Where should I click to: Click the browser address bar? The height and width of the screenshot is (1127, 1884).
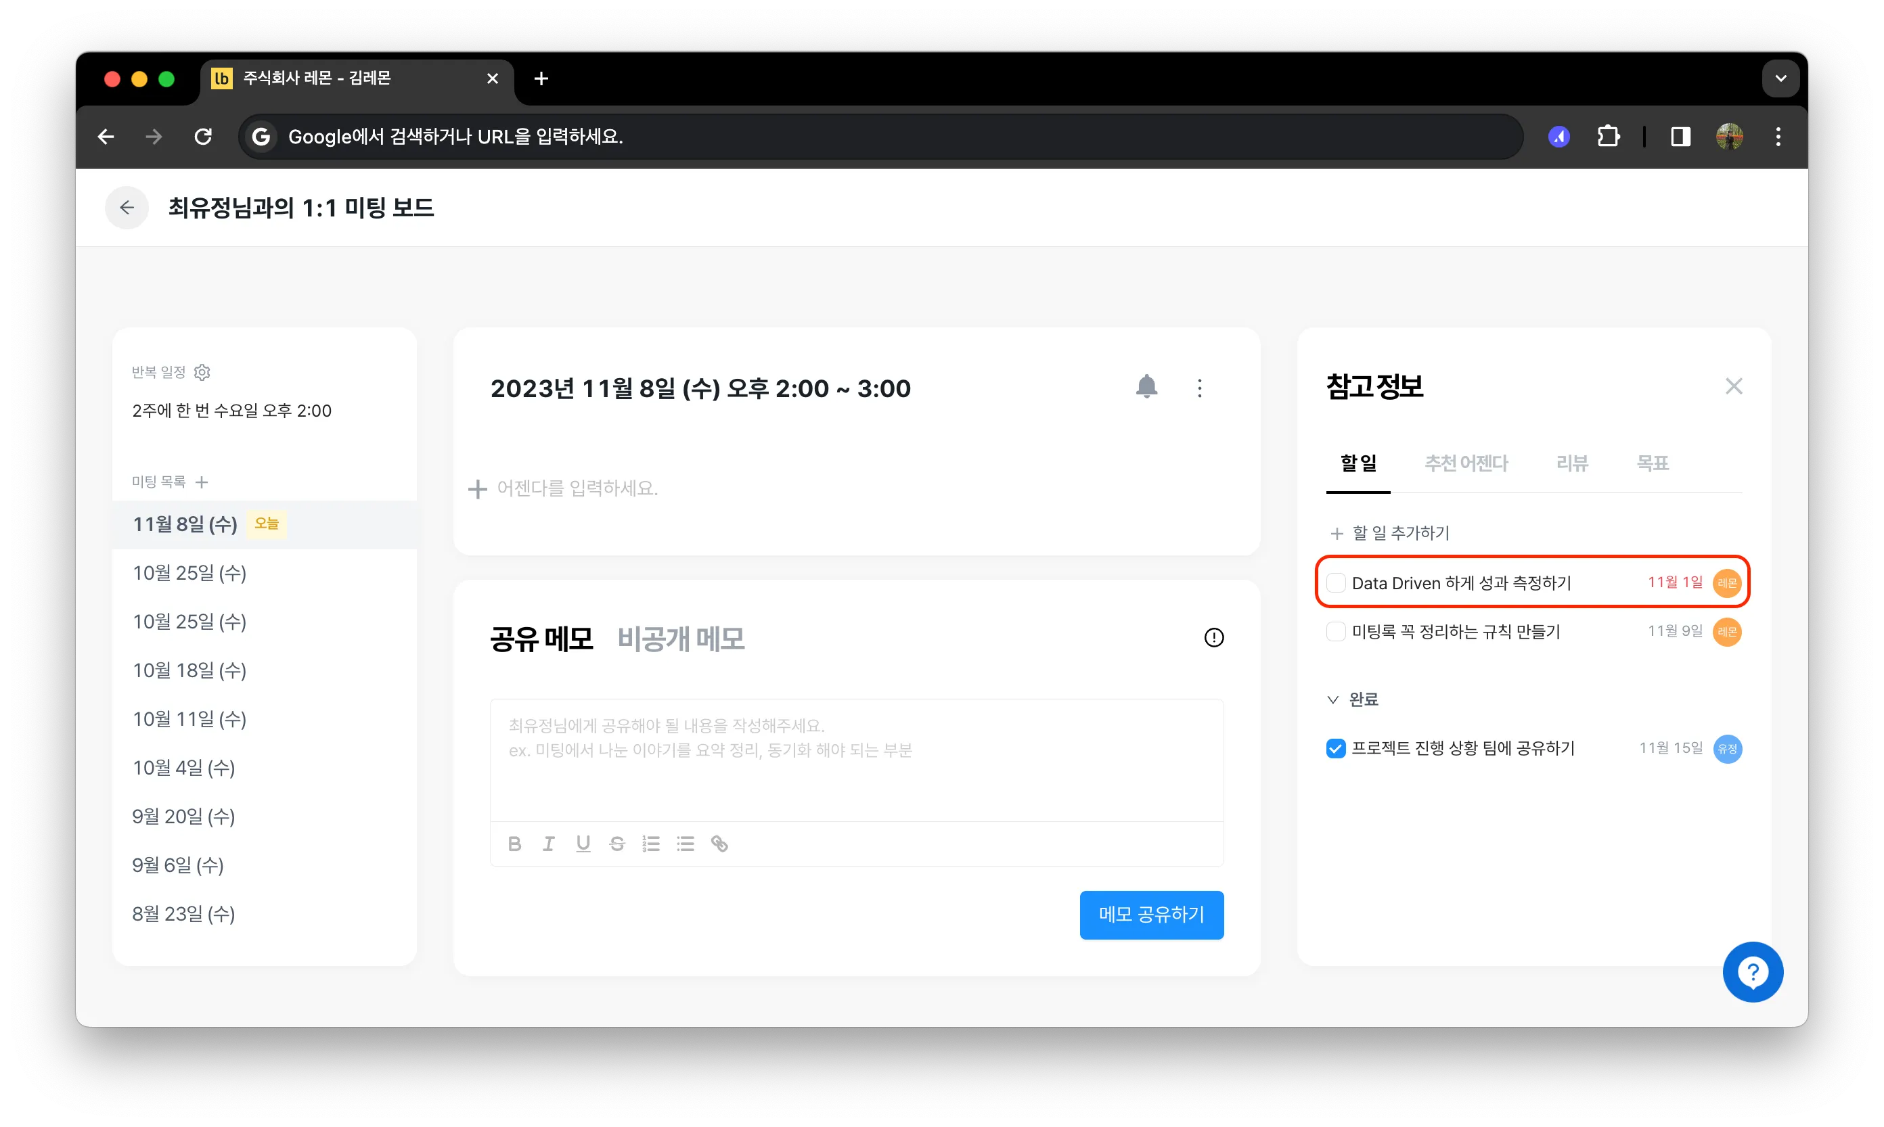(x=881, y=137)
